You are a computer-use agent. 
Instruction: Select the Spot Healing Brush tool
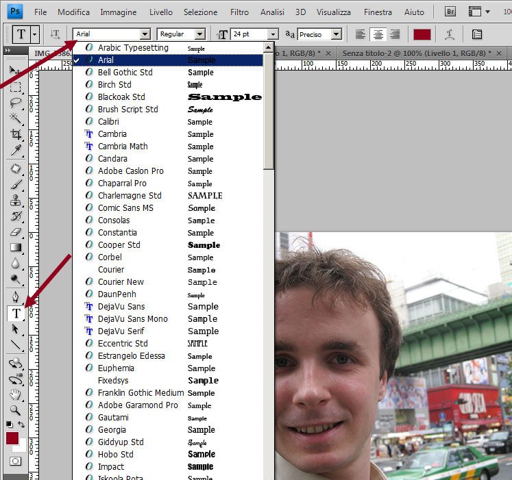coord(15,168)
